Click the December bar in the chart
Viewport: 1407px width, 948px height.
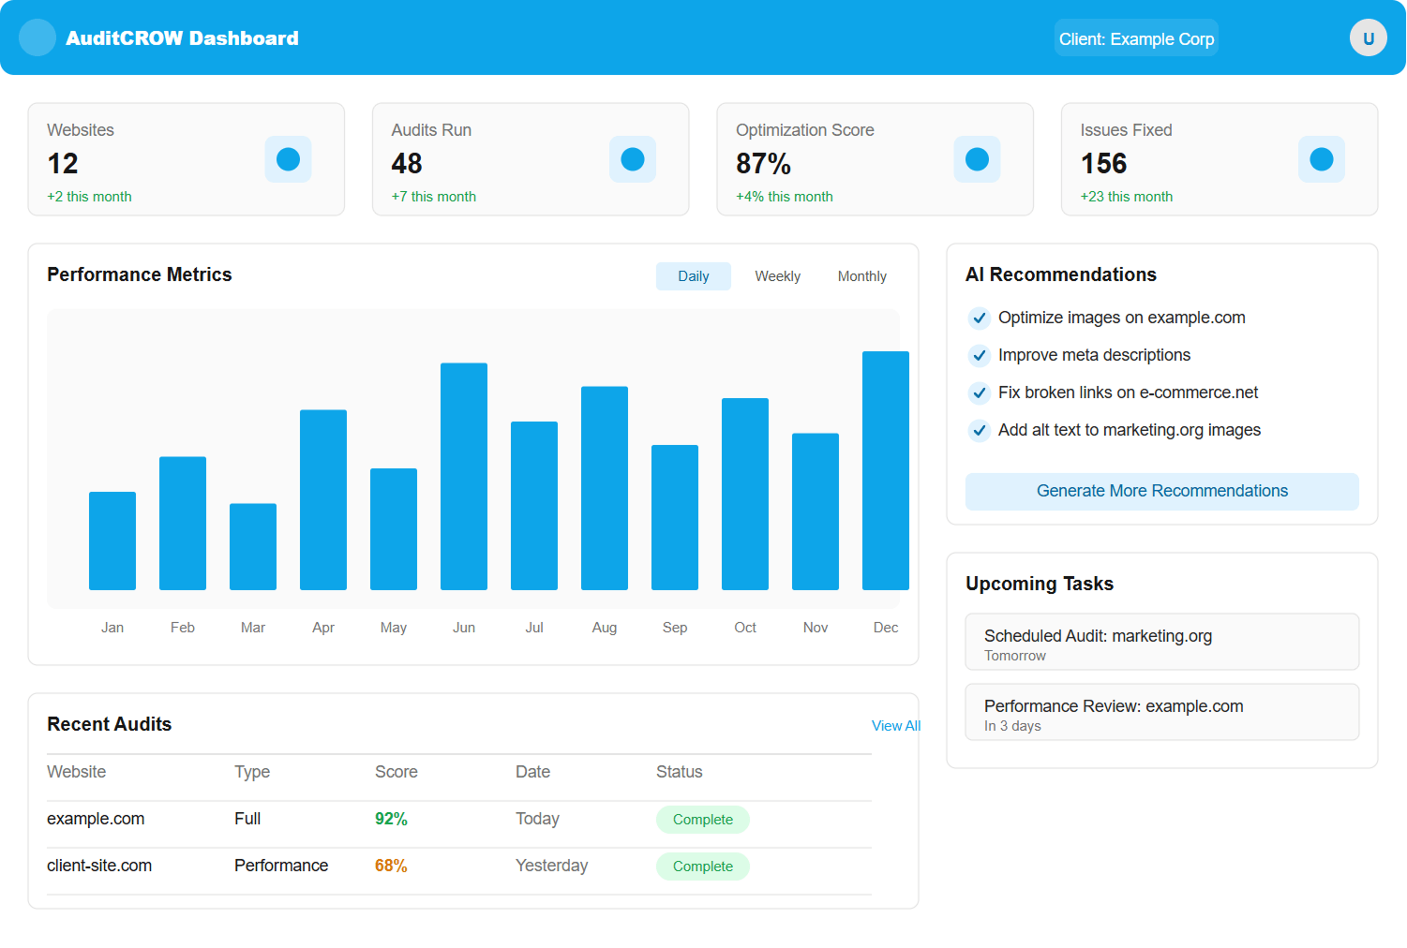coord(885,468)
